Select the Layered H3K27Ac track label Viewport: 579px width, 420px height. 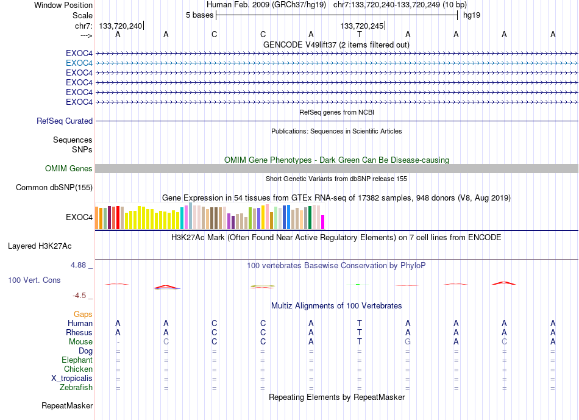pyautogui.click(x=40, y=246)
